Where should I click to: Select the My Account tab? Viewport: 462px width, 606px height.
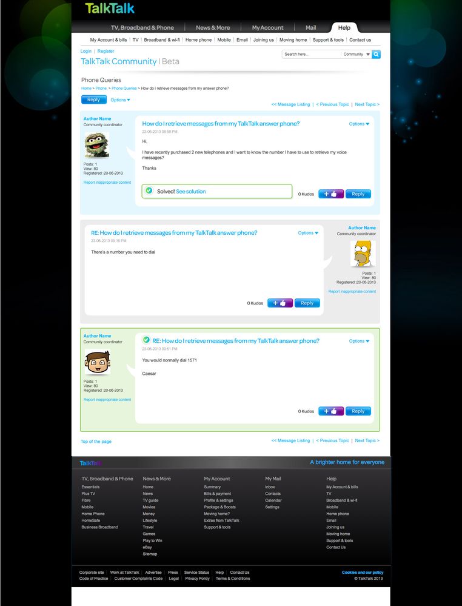coord(268,28)
